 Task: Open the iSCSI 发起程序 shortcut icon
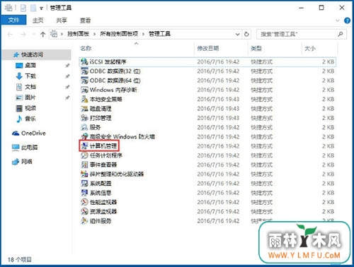pos(84,62)
